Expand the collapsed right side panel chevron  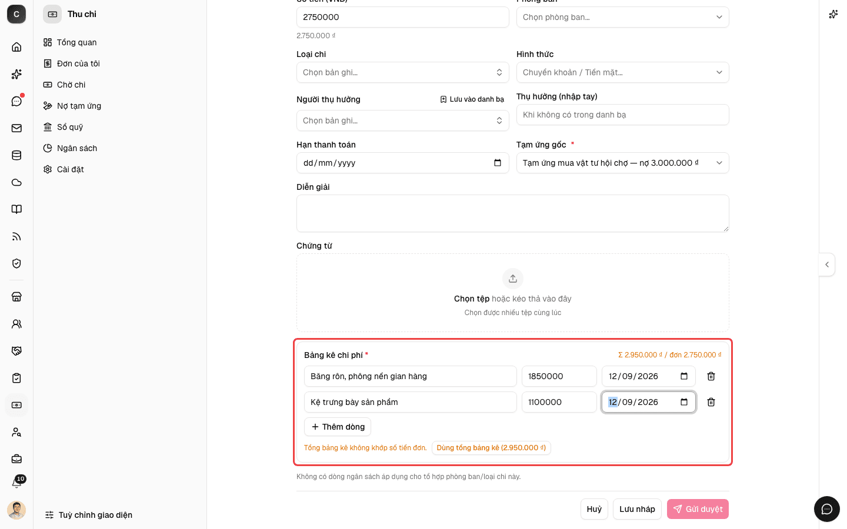[827, 264]
